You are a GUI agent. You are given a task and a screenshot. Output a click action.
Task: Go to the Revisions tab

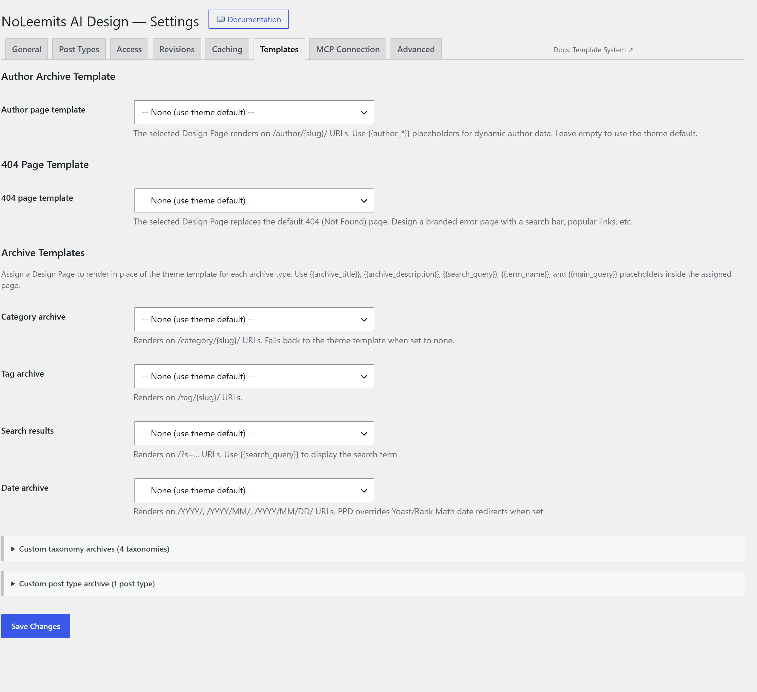point(177,49)
